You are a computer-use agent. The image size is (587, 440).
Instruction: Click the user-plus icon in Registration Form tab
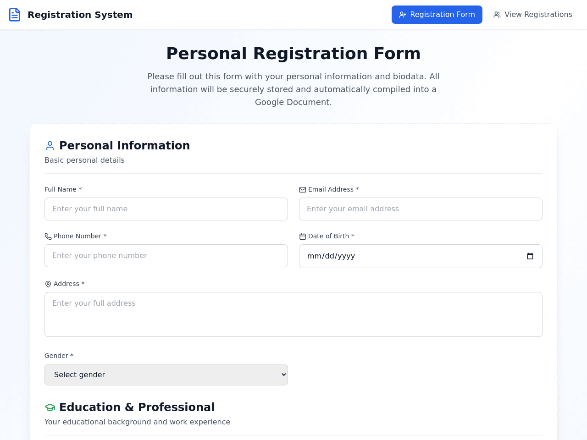click(403, 15)
